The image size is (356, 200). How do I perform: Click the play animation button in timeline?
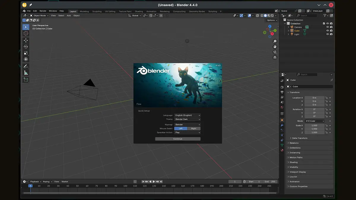(154, 182)
